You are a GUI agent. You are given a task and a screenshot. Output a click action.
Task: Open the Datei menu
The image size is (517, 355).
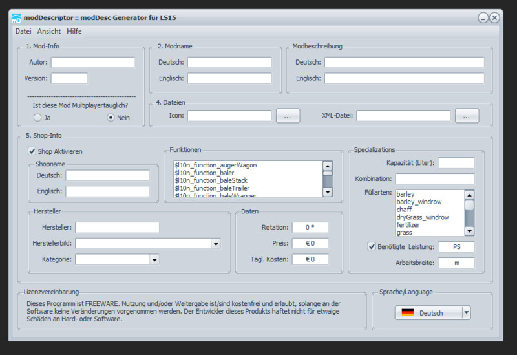pos(23,31)
